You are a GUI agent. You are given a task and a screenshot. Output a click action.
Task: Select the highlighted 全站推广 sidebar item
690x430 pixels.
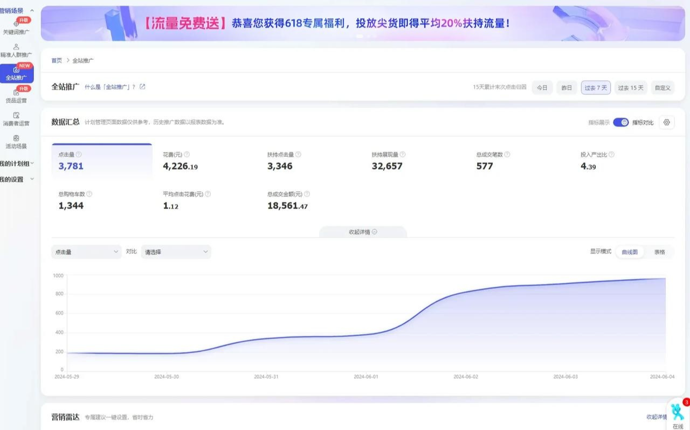click(x=16, y=74)
